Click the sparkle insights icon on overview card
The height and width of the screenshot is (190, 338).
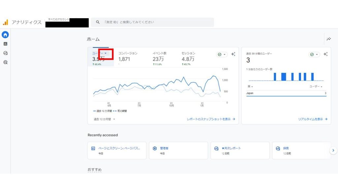pyautogui.click(x=233, y=54)
